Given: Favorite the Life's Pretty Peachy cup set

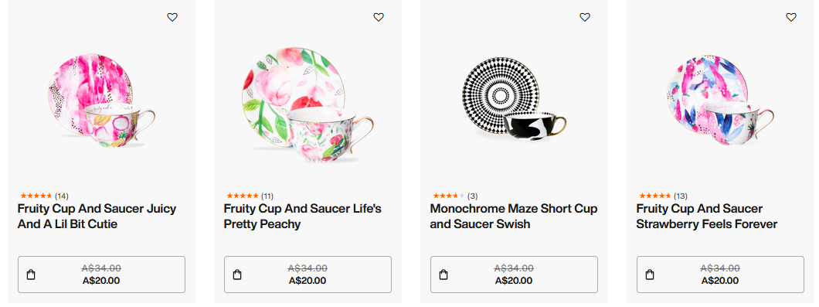Looking at the screenshot, I should point(379,17).
